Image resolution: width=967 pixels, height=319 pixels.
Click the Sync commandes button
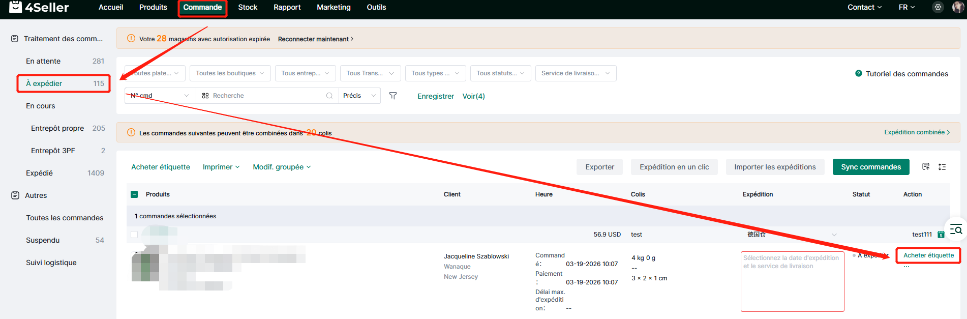pos(870,167)
